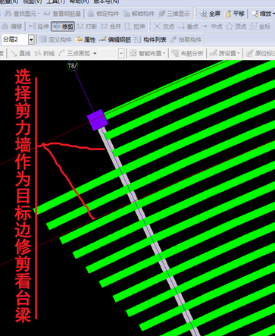275x336 pixels.
Task: Open 跨设置 span settings dropdown
Action: tap(224, 53)
